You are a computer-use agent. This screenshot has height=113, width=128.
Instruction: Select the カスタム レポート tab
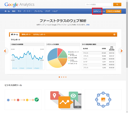click(39, 34)
